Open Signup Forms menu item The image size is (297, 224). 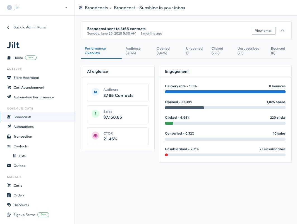pos(25,215)
